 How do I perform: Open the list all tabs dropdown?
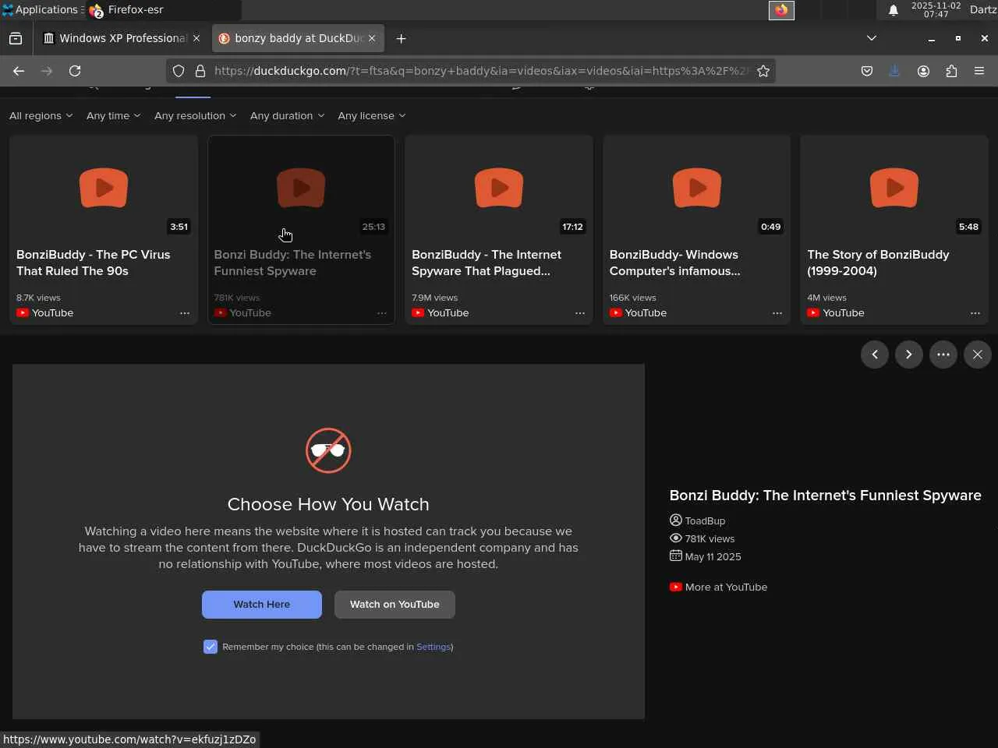872,38
